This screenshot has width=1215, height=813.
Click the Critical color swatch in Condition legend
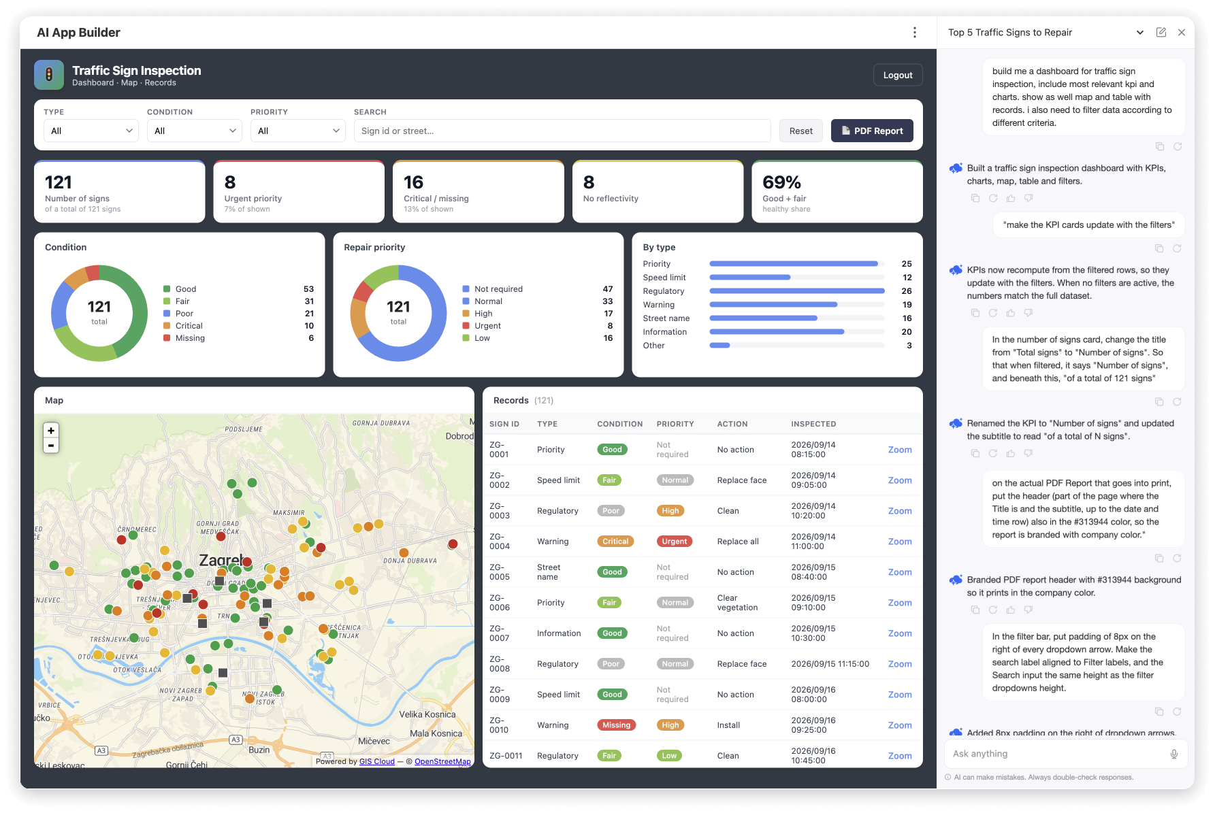click(x=167, y=326)
